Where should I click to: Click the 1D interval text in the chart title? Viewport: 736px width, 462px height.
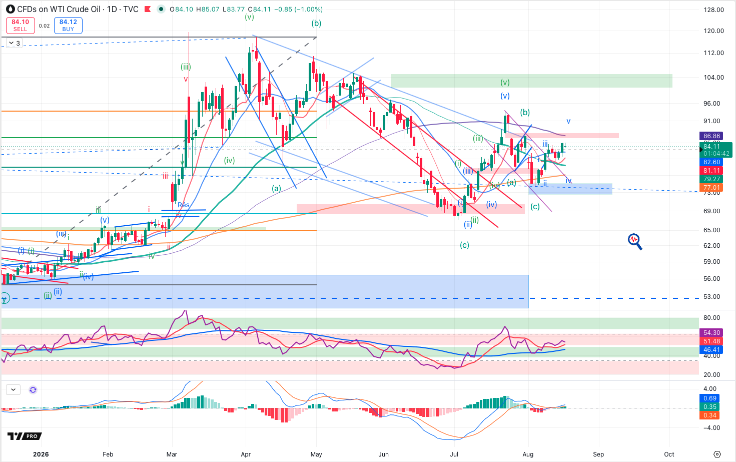pyautogui.click(x=112, y=9)
